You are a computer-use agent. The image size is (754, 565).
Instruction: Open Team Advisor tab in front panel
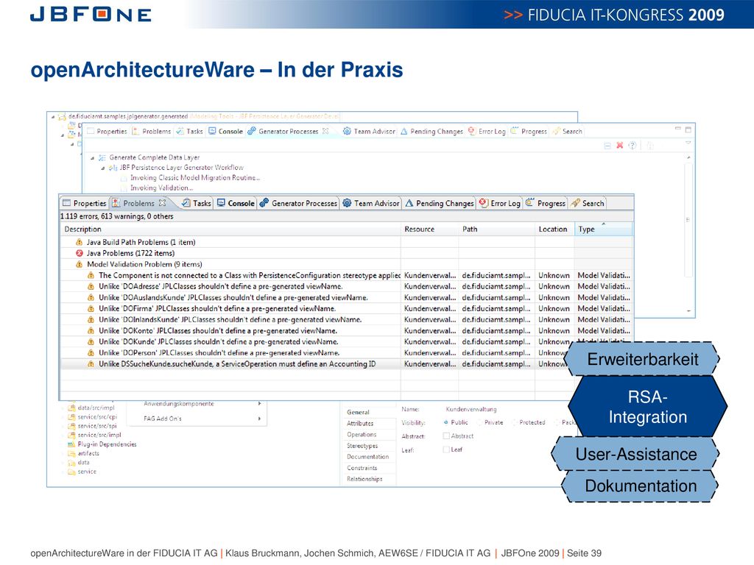(x=371, y=203)
